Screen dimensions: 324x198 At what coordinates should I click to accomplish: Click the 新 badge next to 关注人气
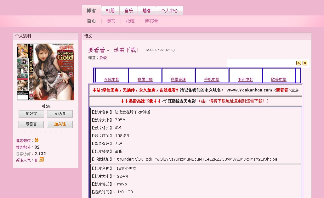click(41, 160)
